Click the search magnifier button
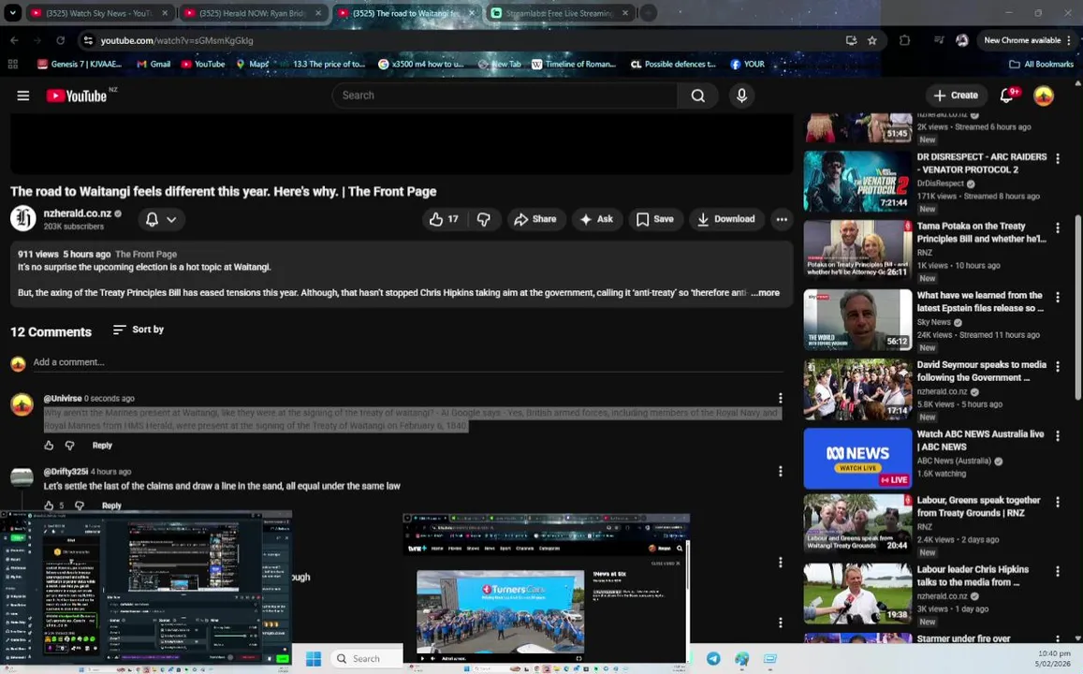Screen dimensions: 1083x674 (697, 95)
